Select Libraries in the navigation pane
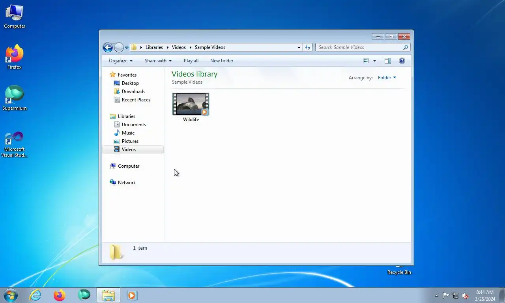This screenshot has width=505, height=303. [127, 116]
